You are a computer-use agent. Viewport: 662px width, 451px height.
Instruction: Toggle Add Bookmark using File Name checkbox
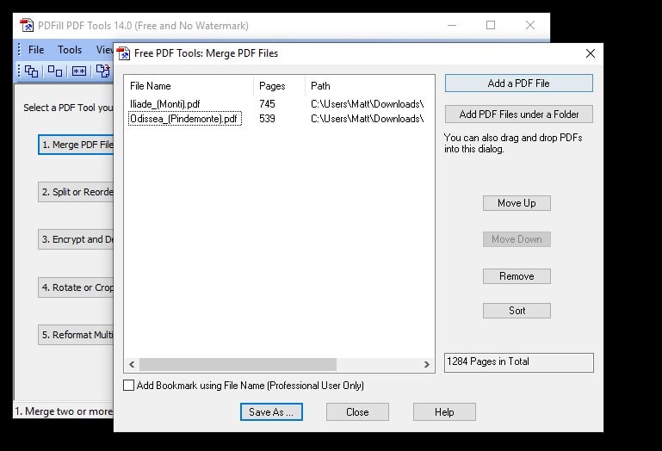click(x=129, y=385)
